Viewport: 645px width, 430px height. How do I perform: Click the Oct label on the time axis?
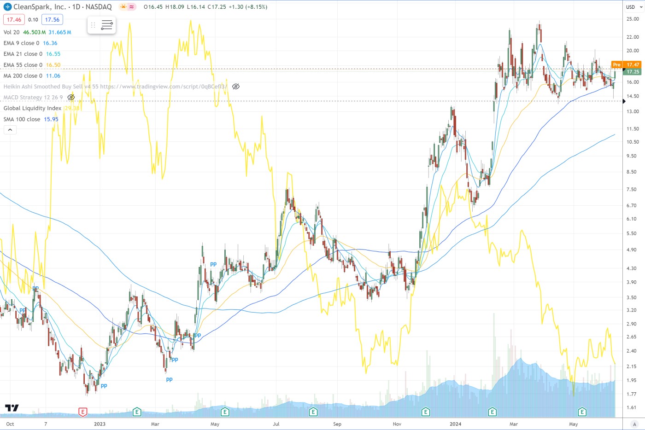[10, 424]
